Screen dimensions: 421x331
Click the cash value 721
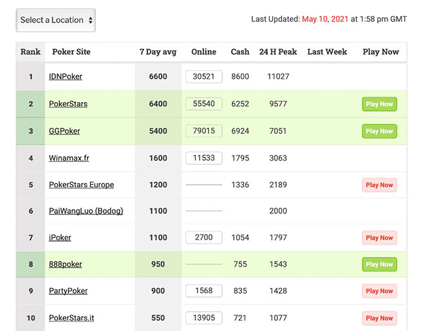tap(239, 318)
